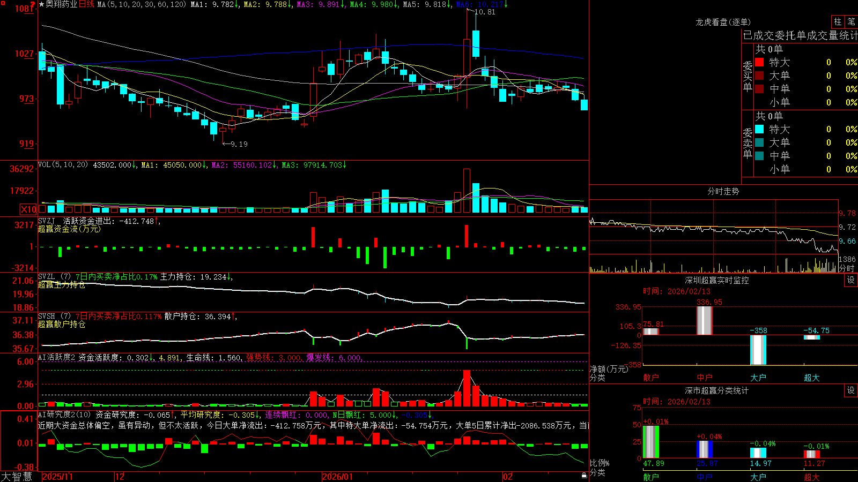This screenshot has width=858, height=482.
Task: Click the 超赢散户持仓 label
Action: [61, 325]
